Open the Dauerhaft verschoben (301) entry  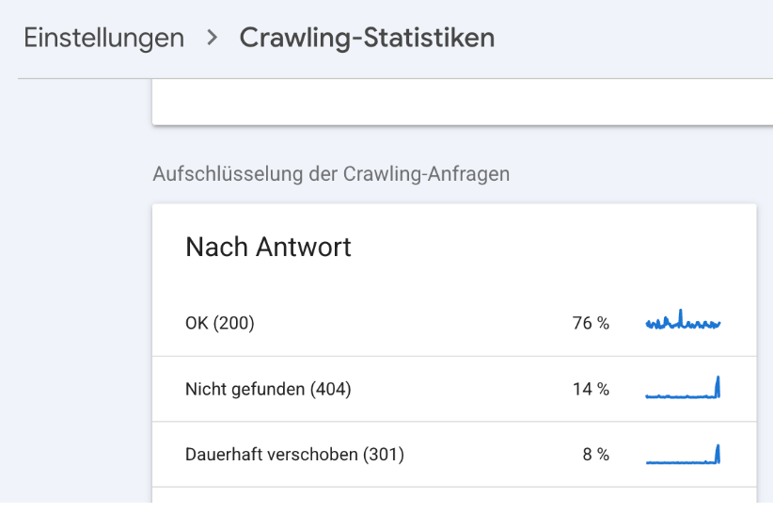coord(454,455)
